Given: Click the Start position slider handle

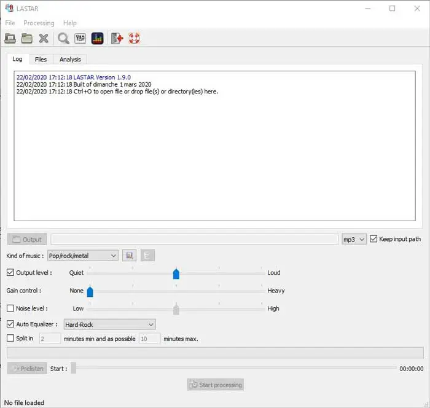Looking at the screenshot, I should pos(74,368).
